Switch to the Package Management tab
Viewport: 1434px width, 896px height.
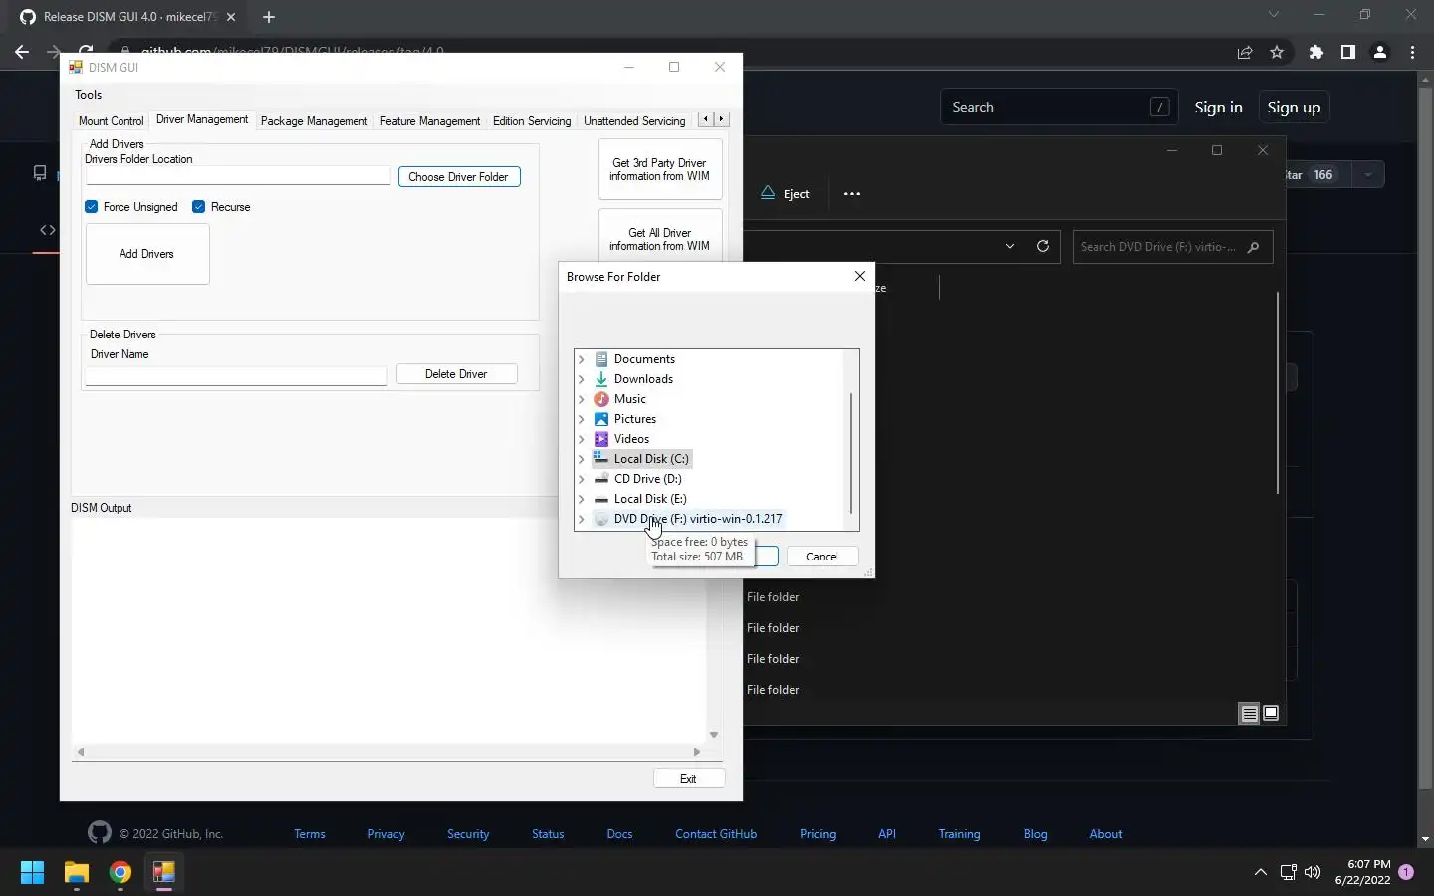point(314,121)
